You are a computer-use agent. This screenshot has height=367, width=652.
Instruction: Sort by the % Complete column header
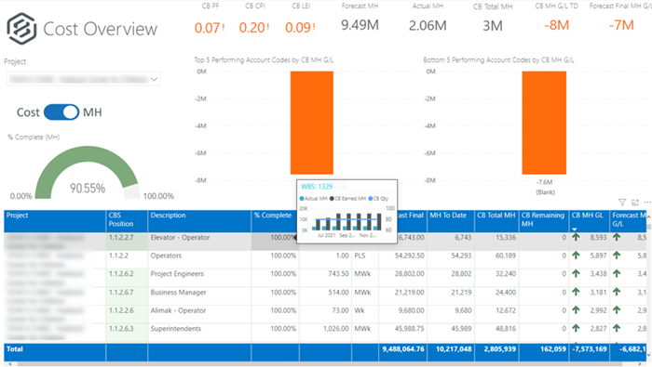pos(276,221)
